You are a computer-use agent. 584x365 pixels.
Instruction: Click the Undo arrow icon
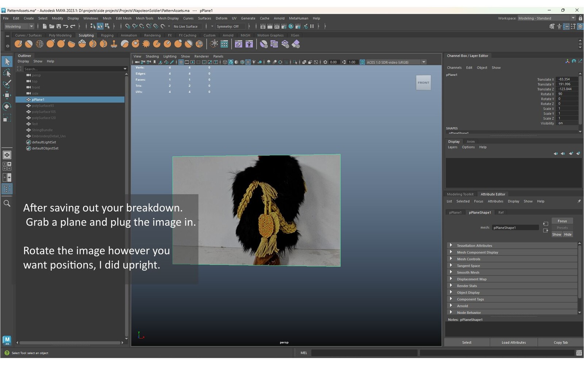pos(66,26)
